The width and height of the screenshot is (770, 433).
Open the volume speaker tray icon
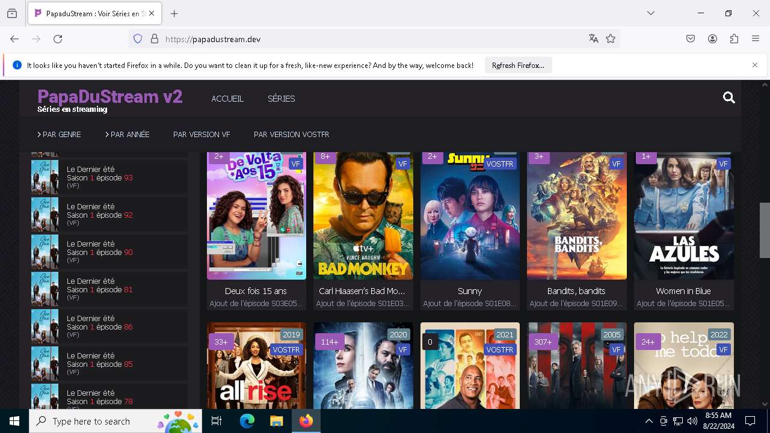692,421
